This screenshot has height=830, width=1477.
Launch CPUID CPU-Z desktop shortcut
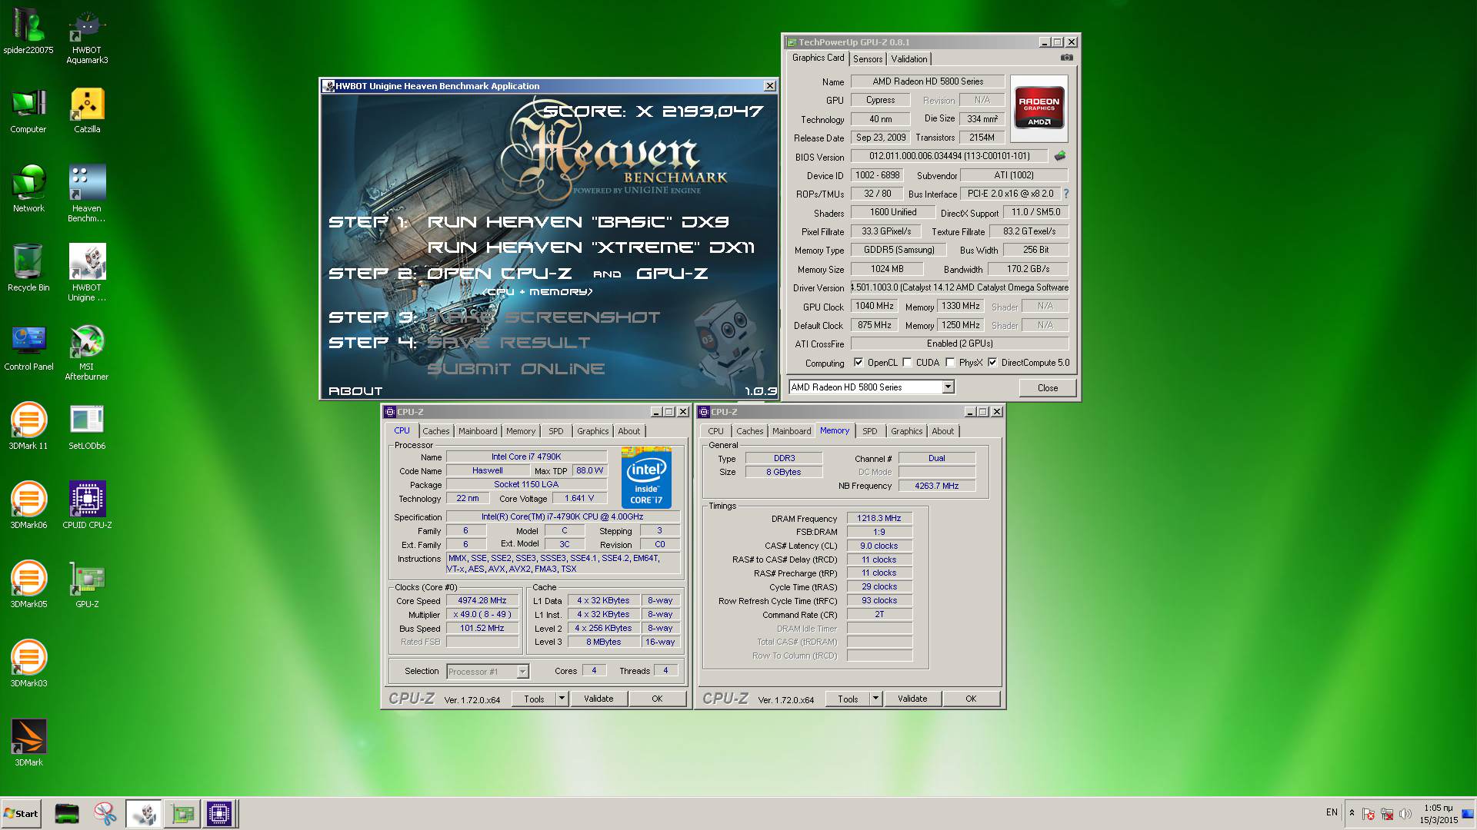coord(87,506)
